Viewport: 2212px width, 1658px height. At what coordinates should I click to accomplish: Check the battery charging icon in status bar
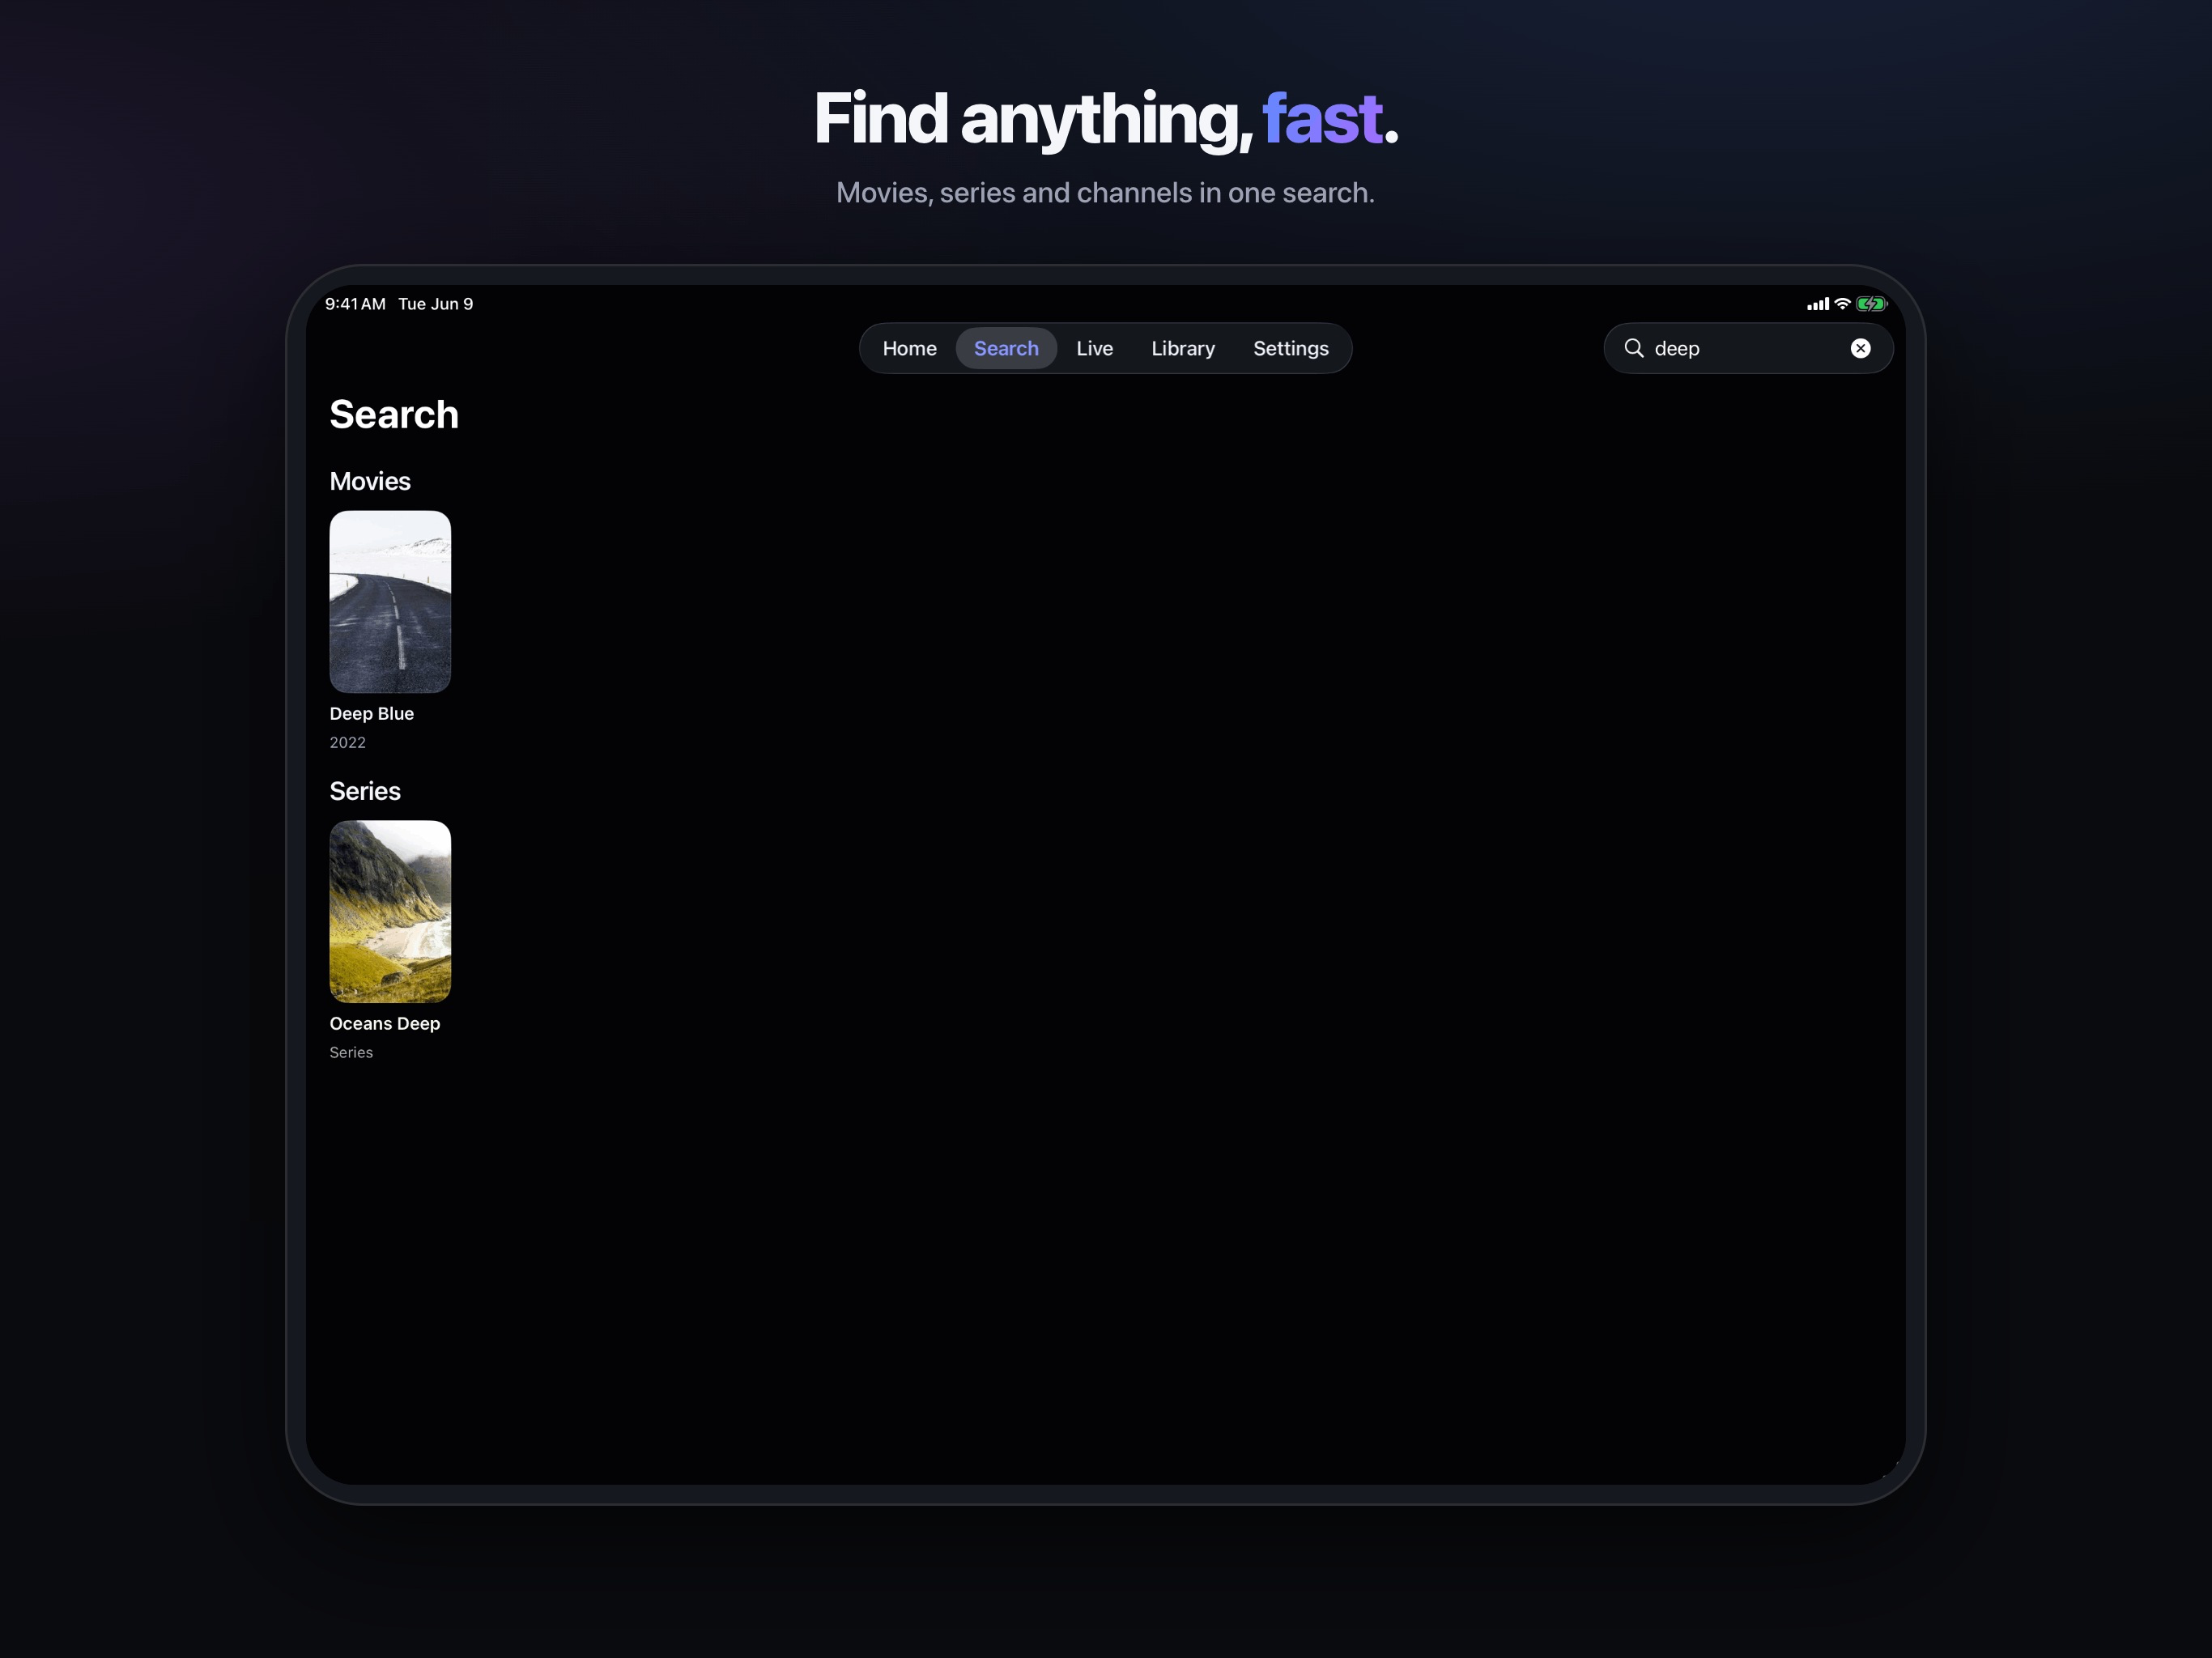click(1871, 304)
